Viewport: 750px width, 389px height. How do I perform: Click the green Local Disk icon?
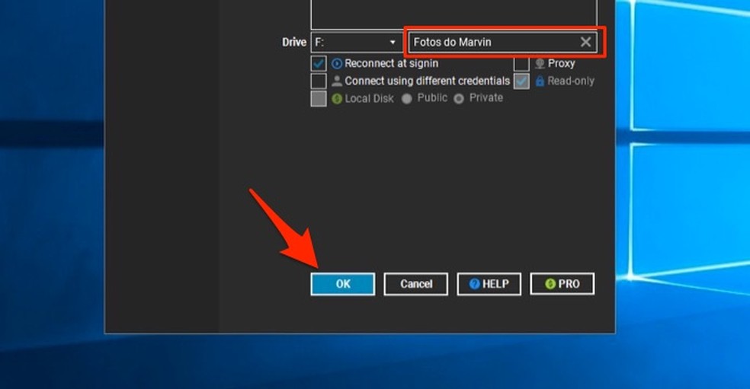pos(338,99)
